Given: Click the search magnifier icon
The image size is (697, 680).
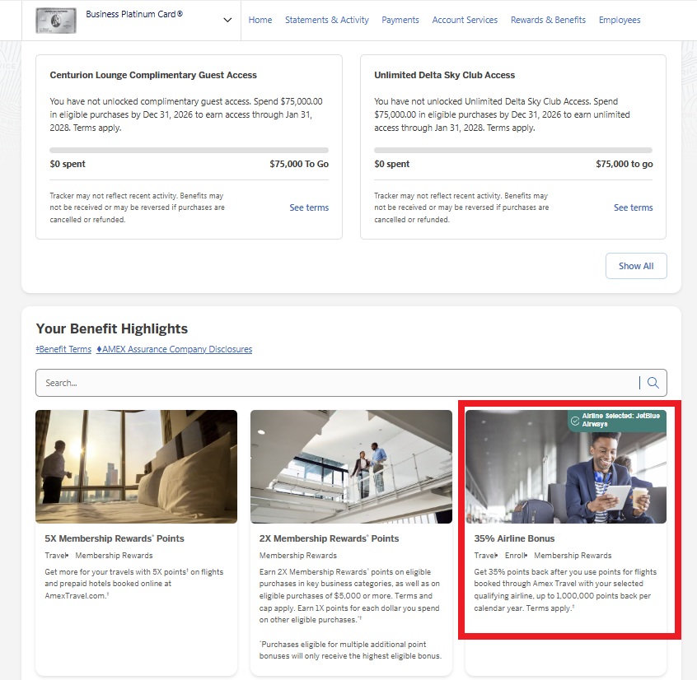Looking at the screenshot, I should (x=653, y=383).
